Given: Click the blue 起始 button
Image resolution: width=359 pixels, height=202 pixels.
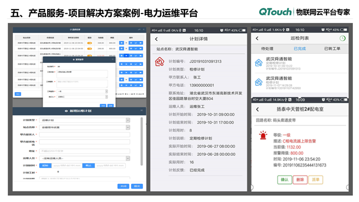Looking at the screenshot, I should tap(45, 166).
